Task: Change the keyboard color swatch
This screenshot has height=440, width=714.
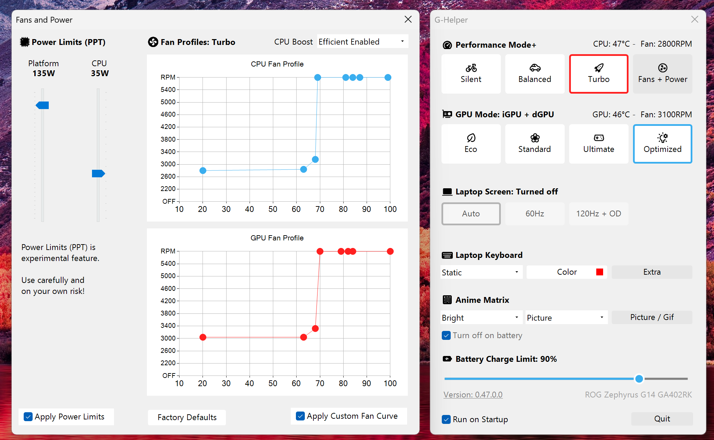Action: pos(600,272)
